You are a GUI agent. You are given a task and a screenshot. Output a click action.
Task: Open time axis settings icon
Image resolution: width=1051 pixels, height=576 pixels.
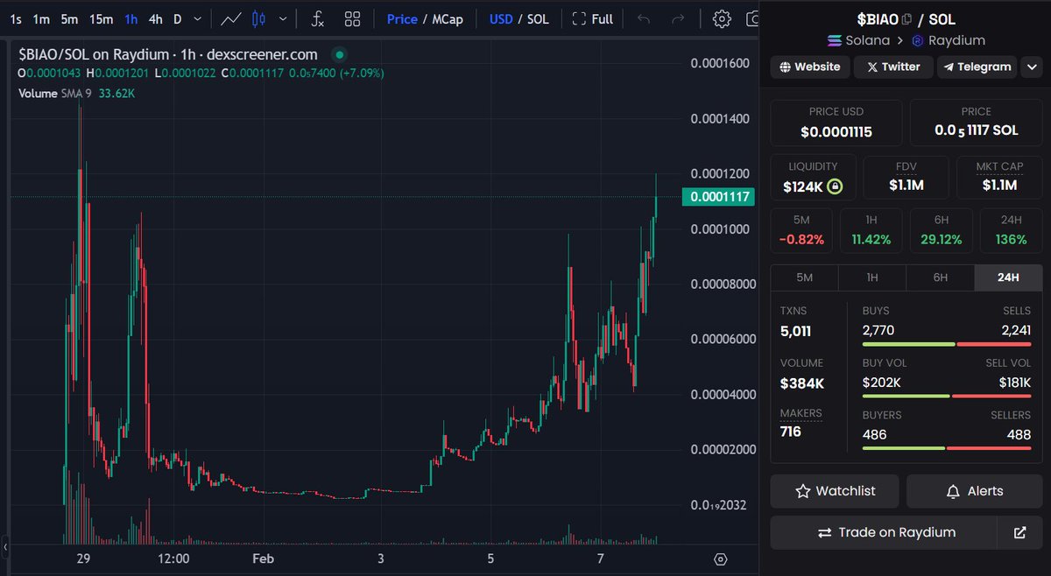[x=721, y=558]
